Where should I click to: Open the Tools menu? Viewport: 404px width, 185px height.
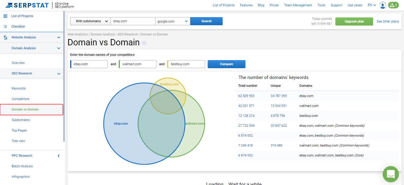321,5
